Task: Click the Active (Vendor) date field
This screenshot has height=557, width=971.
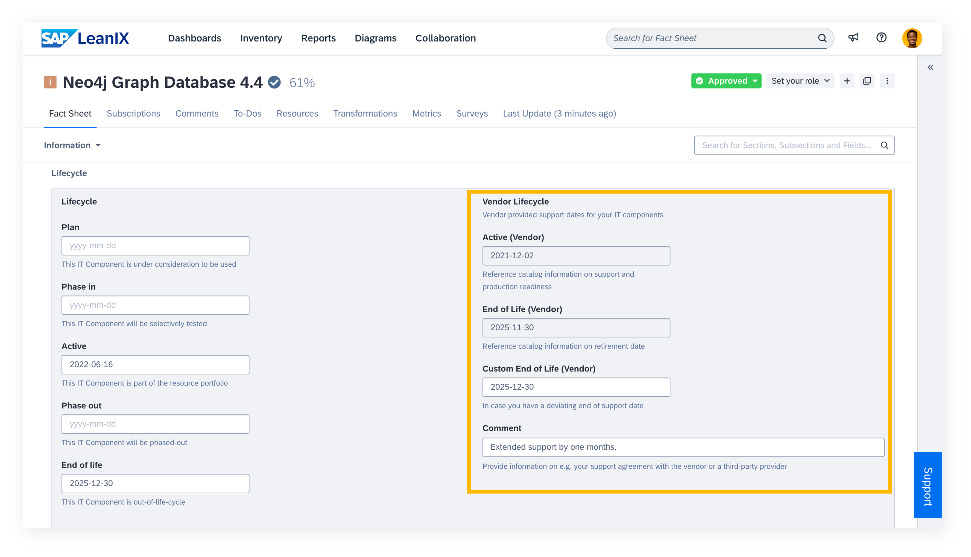Action: click(576, 255)
